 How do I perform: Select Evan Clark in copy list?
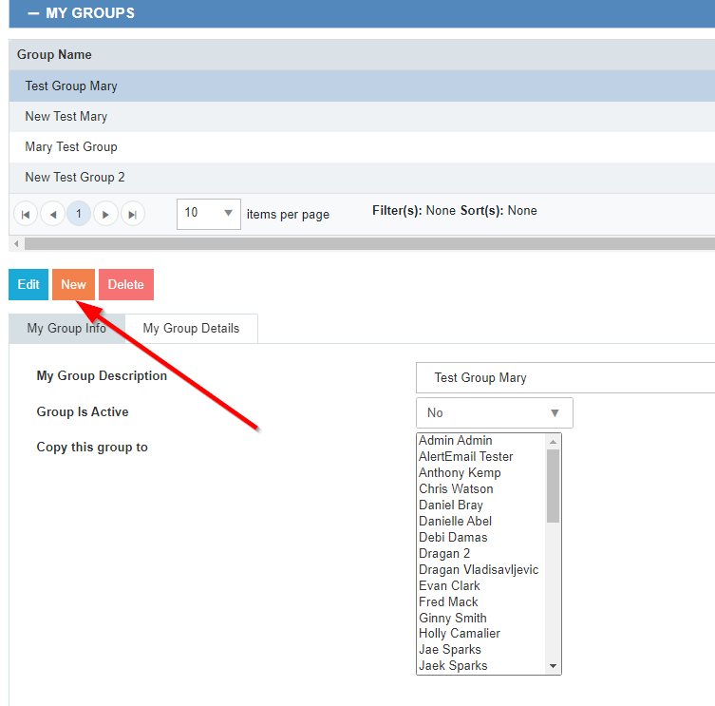coord(481,585)
